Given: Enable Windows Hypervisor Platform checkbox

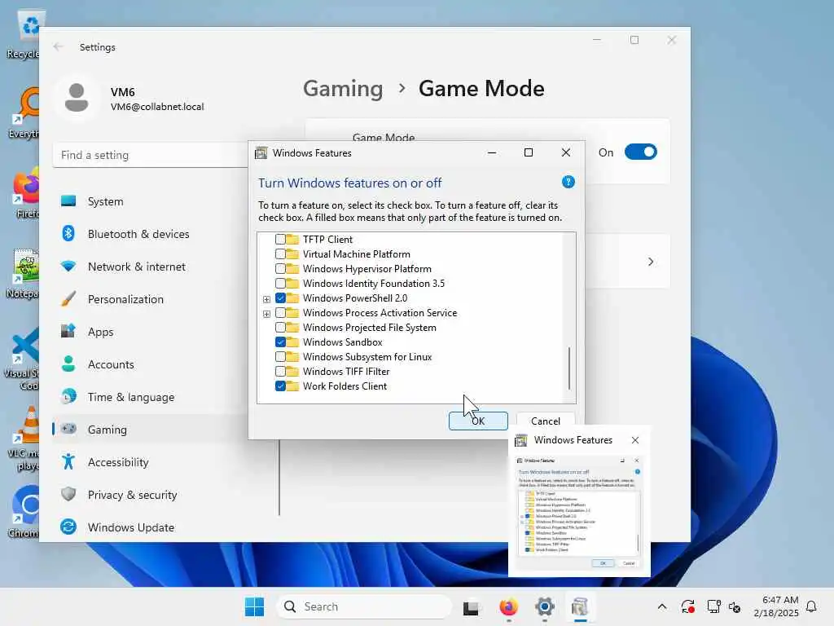Looking at the screenshot, I should click(280, 269).
